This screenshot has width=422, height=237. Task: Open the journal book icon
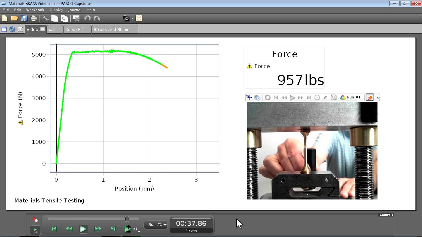139,18
